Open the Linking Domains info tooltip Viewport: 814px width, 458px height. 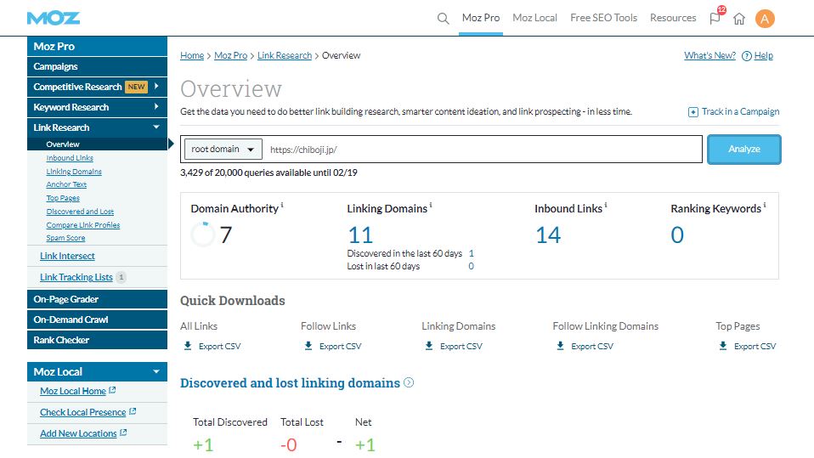(x=430, y=205)
